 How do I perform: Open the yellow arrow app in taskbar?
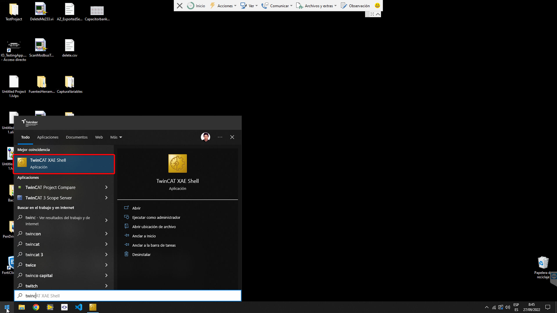(x=50, y=307)
